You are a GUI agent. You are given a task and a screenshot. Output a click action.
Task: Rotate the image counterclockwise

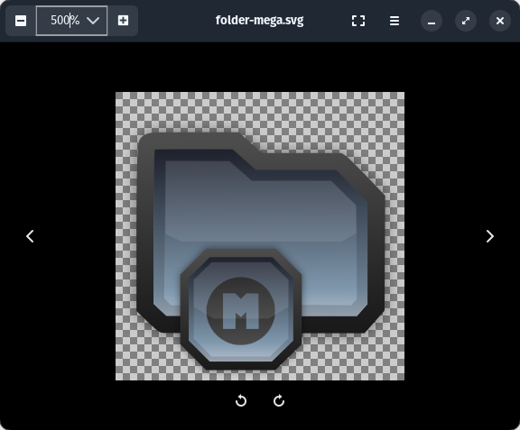(241, 400)
